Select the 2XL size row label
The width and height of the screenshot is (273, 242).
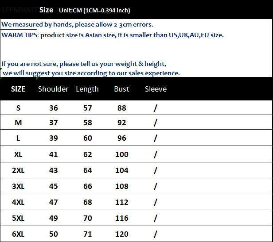tap(18, 170)
